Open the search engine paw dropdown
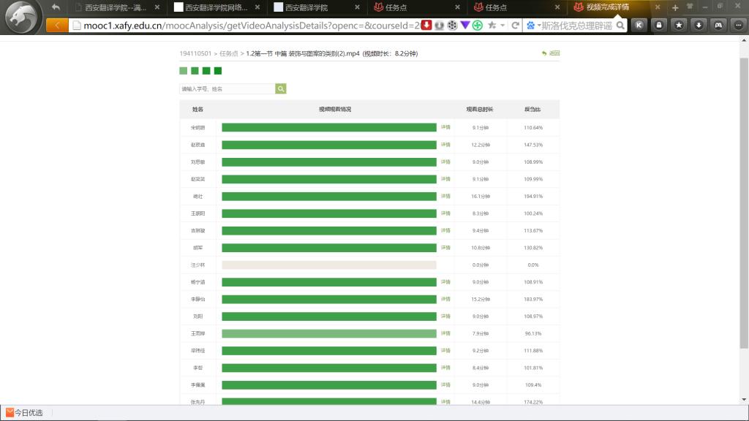 [x=532, y=25]
